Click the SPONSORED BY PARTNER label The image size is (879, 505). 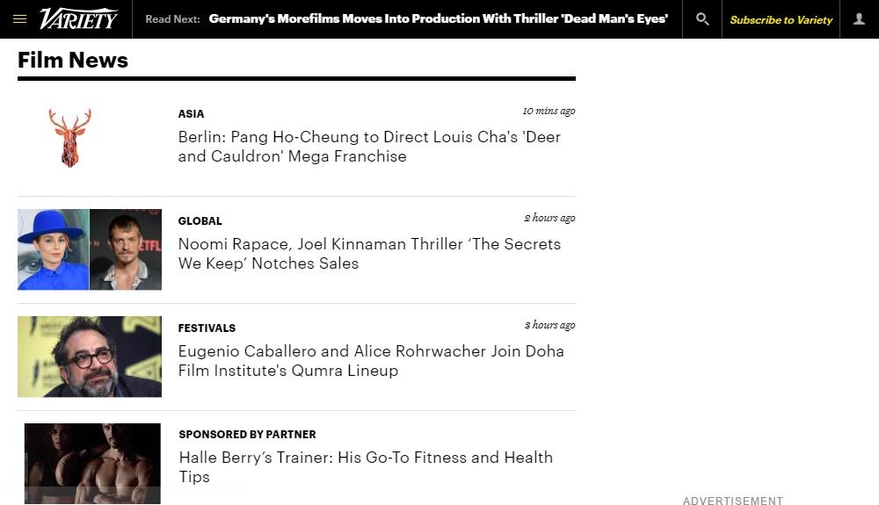coord(247,434)
